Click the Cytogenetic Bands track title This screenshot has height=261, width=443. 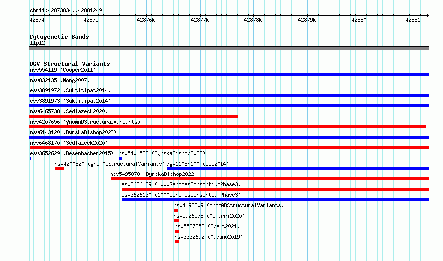59,37
